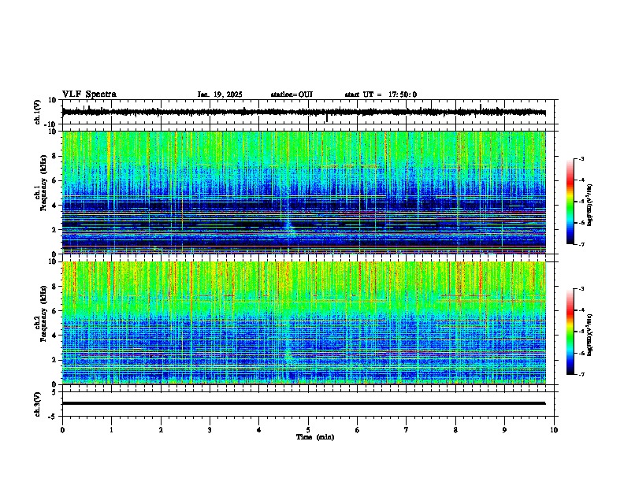This screenshot has width=624, height=482.
Task: Click the "8" kHz tick on ch.1 spectrogram
Action: coord(55,156)
